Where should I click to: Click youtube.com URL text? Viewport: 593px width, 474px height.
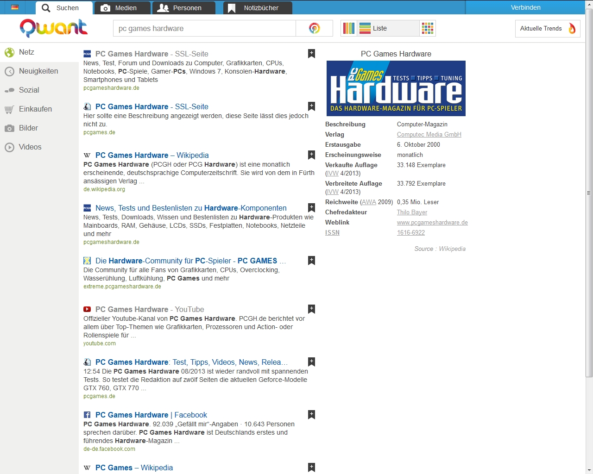click(100, 343)
